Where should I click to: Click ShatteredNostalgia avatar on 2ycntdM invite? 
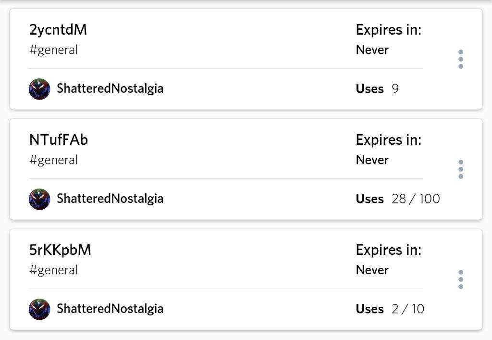39,89
